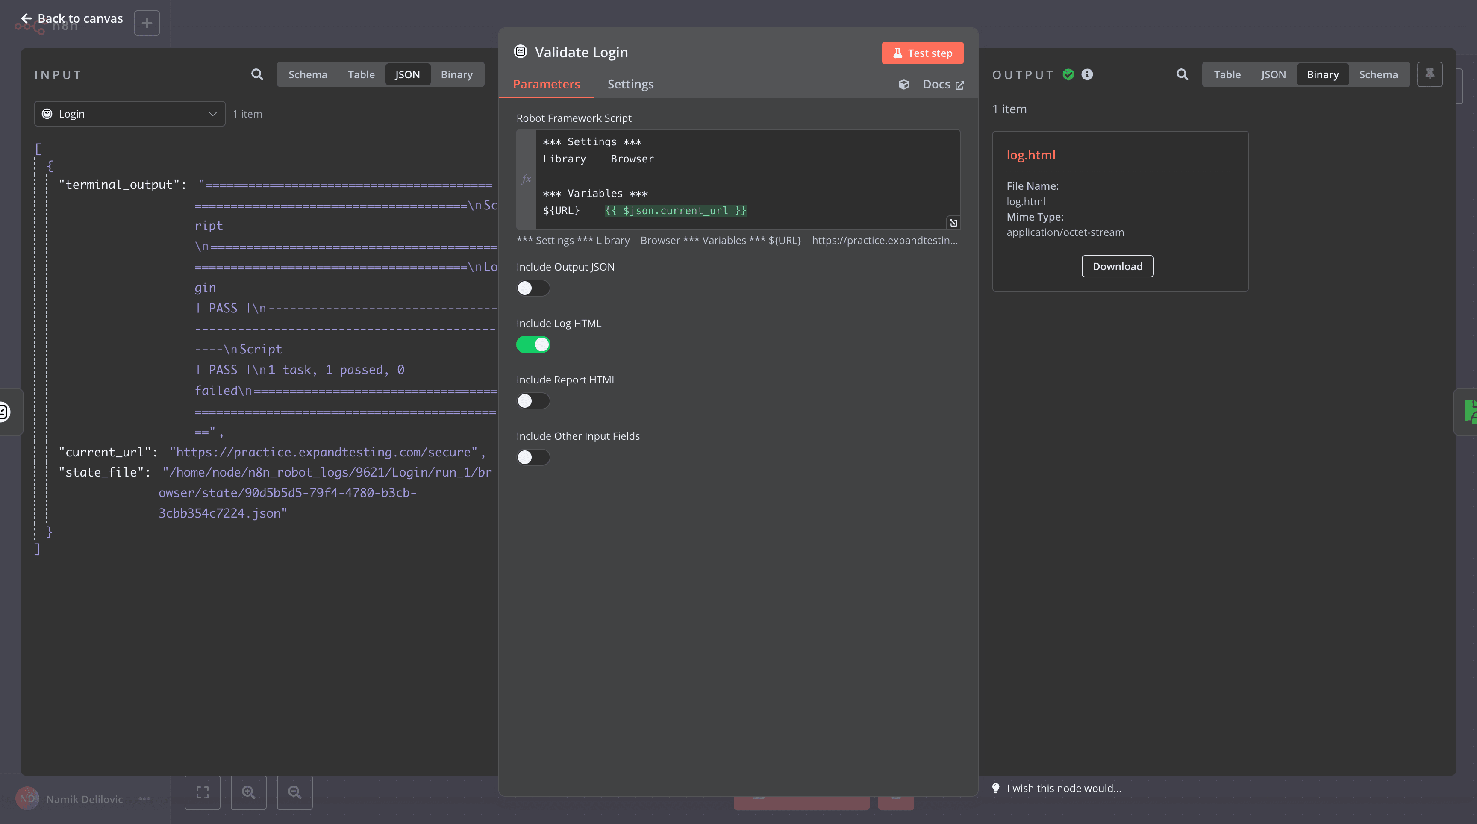Click the canvas zoom in icon

click(248, 792)
